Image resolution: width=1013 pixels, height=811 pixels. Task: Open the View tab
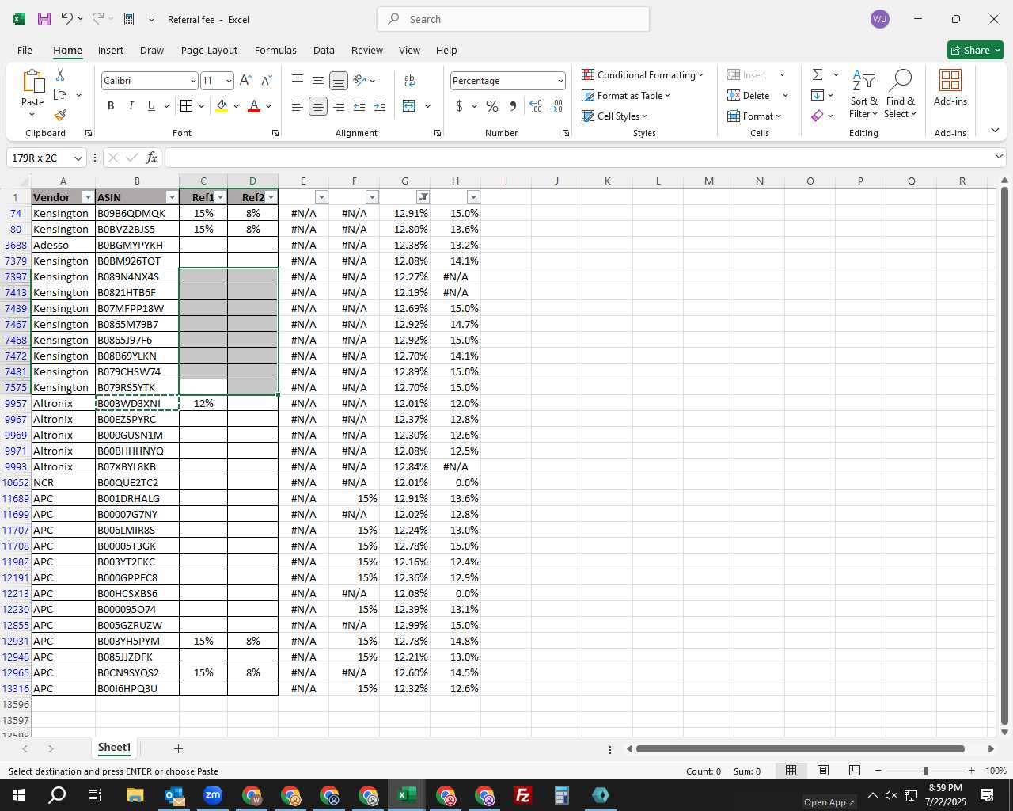click(409, 50)
